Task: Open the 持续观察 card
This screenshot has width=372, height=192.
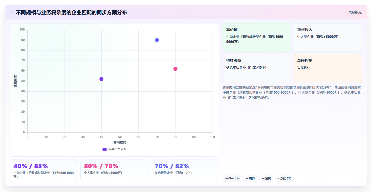Action: click(x=257, y=68)
